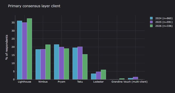Image resolution: width=175 pixels, height=93 pixels.
Task: Select the Lodestar 2026 green bar
Action: (x=103, y=75)
